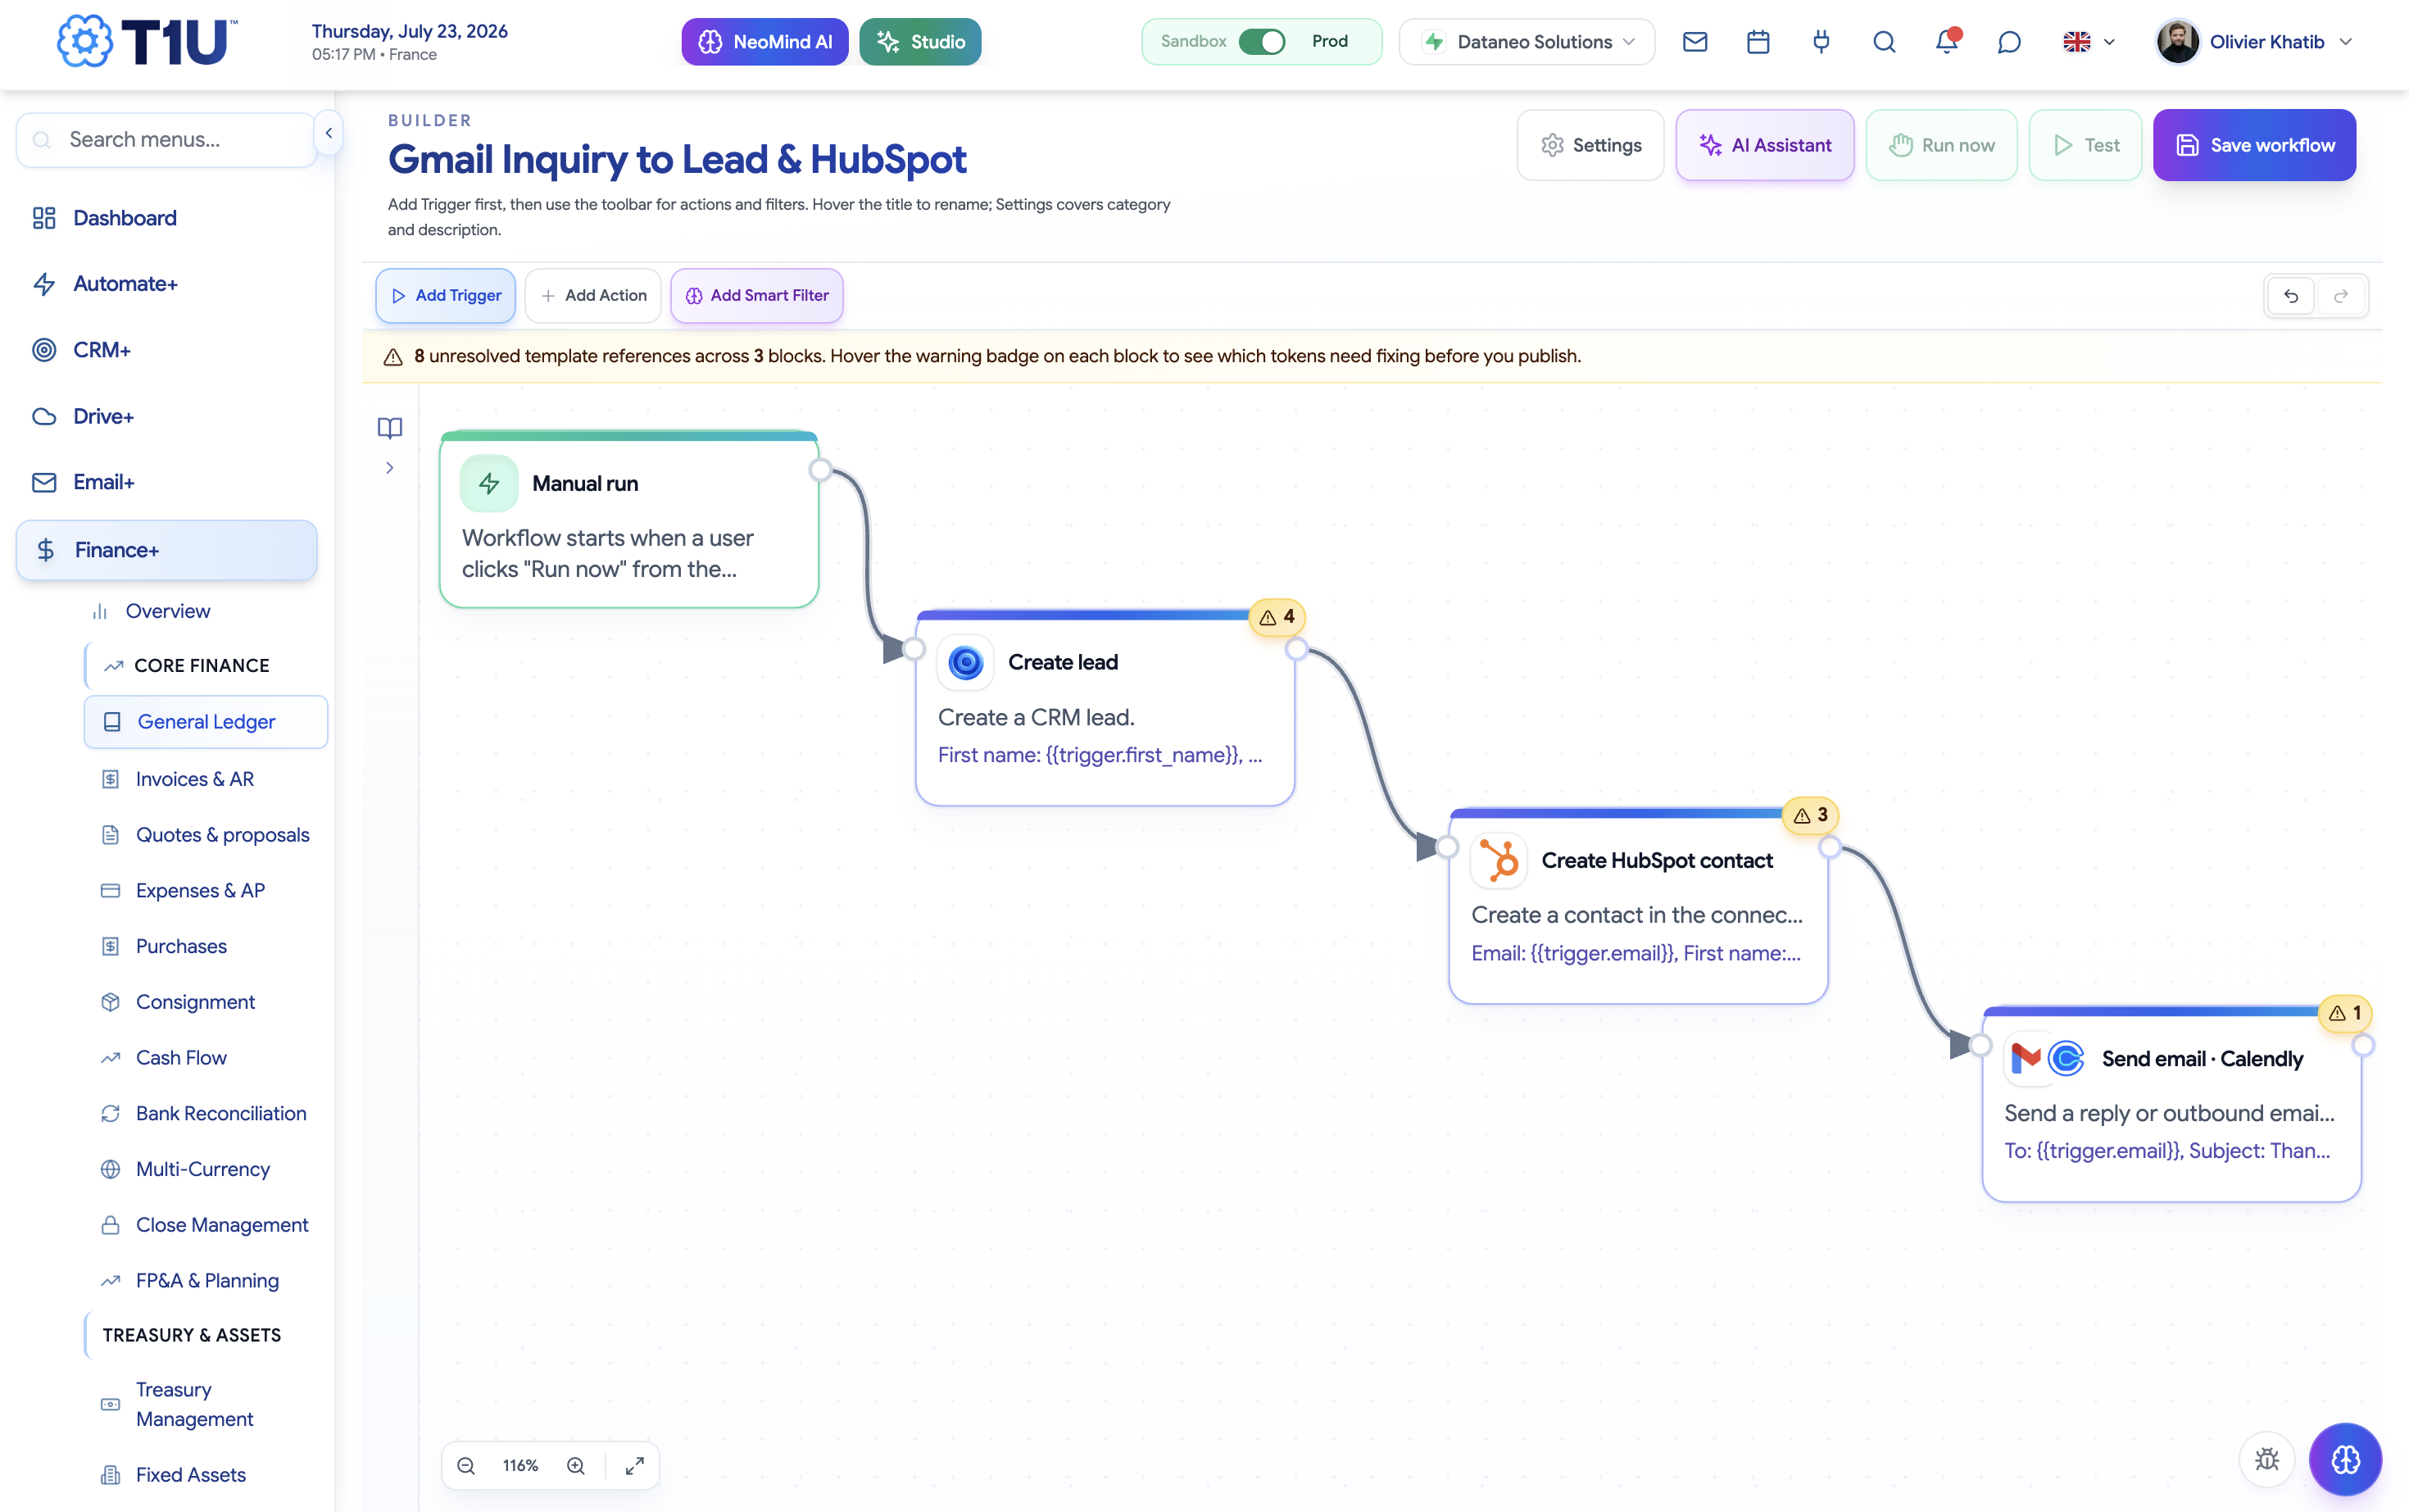Click the fullscreen expand canvas icon

click(635, 1465)
